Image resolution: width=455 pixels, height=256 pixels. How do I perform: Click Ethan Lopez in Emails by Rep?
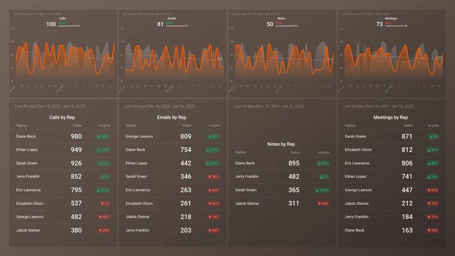(136, 163)
